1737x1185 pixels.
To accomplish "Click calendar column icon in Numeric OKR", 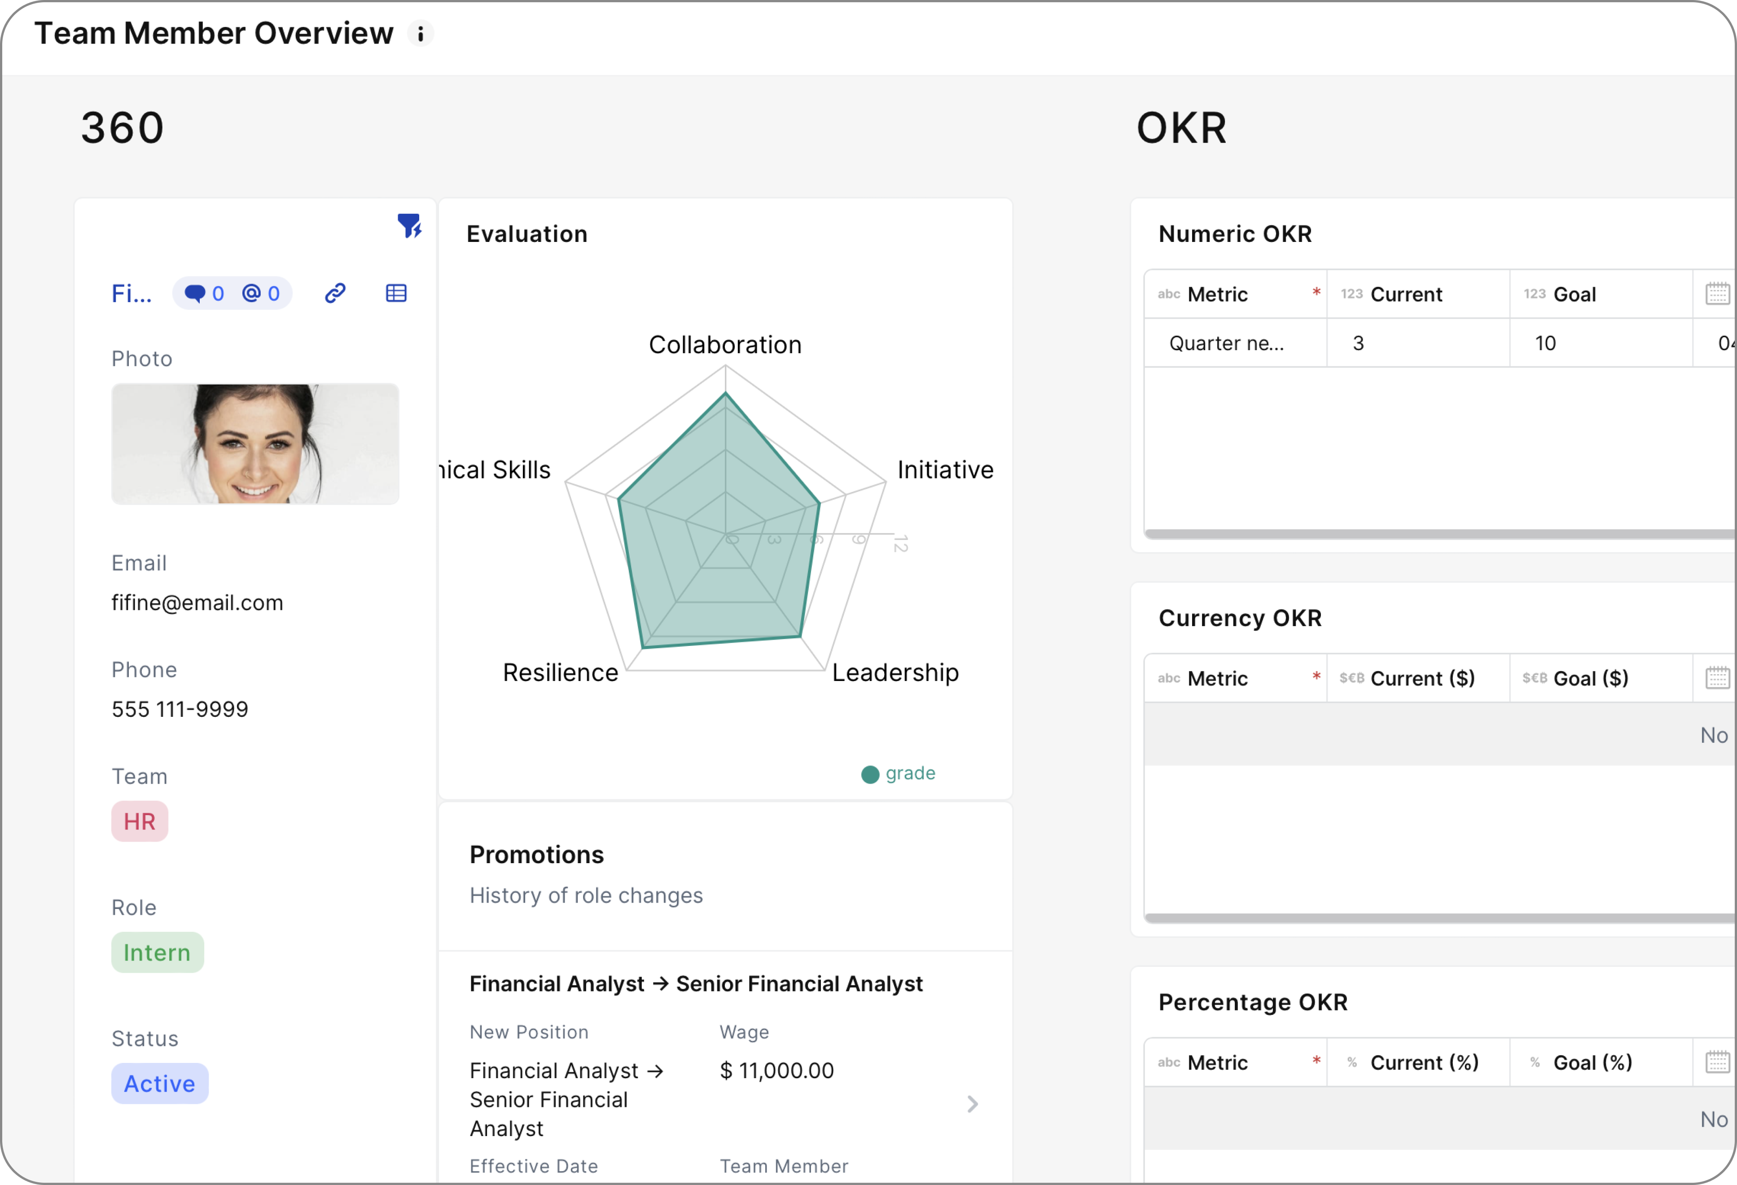I will [x=1717, y=294].
